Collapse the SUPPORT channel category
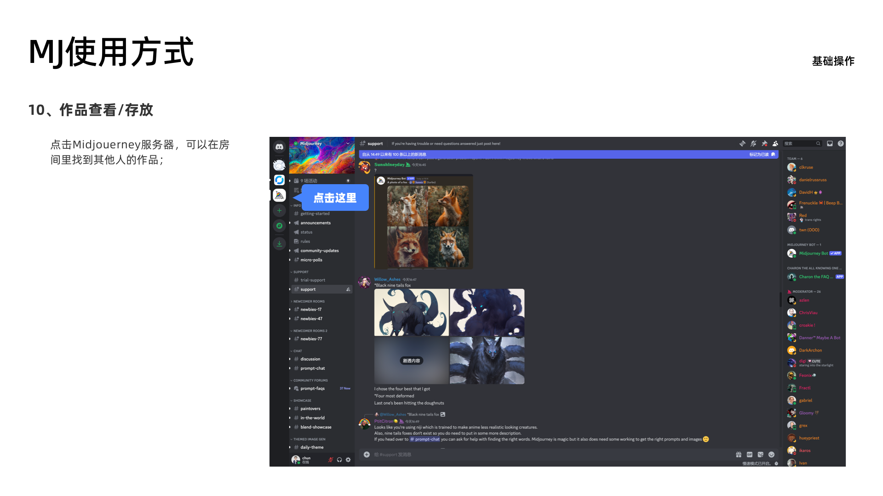Screen dimensions: 883x496 point(301,272)
